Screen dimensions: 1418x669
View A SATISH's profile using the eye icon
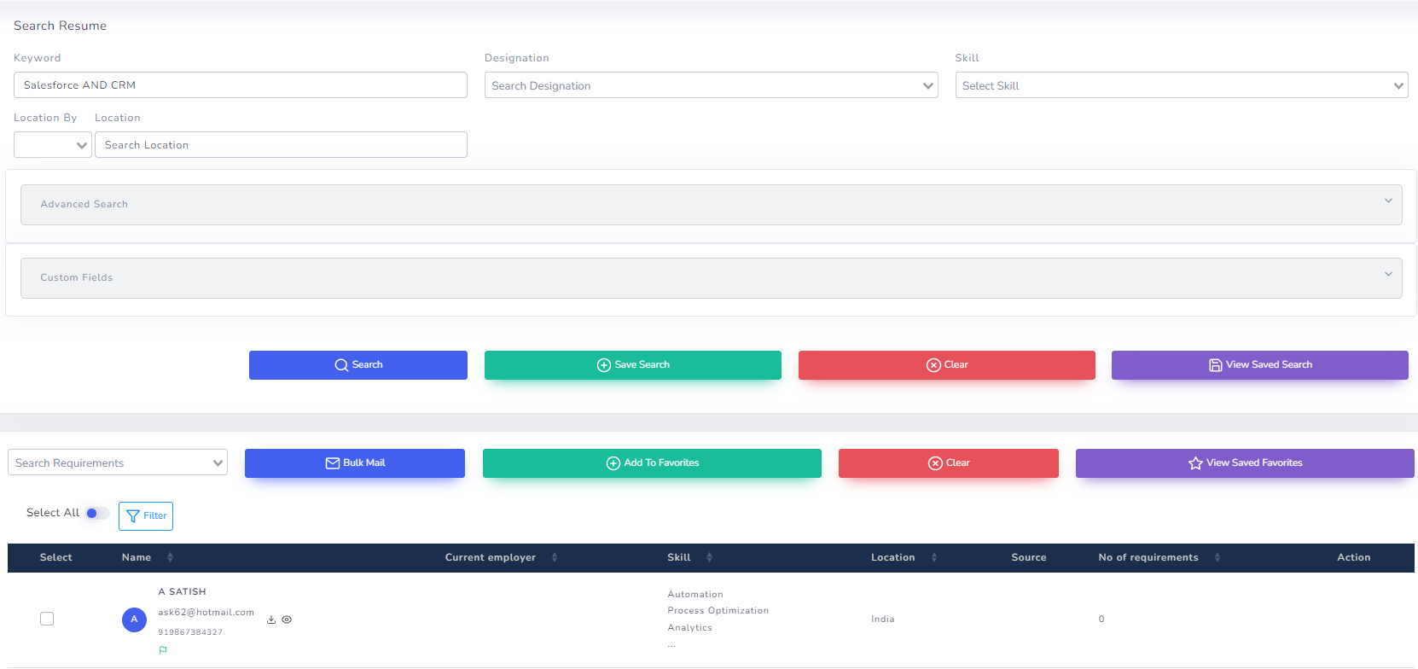coord(287,620)
